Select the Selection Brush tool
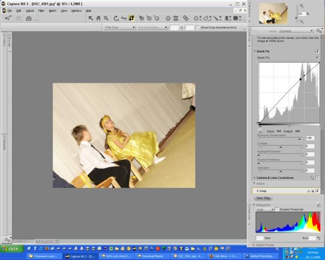The image size is (325, 260). [x=217, y=18]
